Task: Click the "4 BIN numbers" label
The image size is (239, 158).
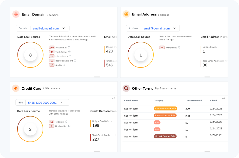Action: [51, 88]
